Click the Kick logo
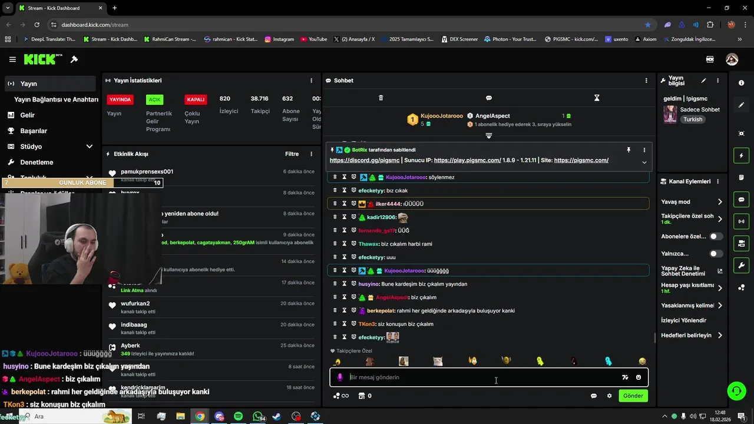This screenshot has height=424, width=754. coord(42,59)
